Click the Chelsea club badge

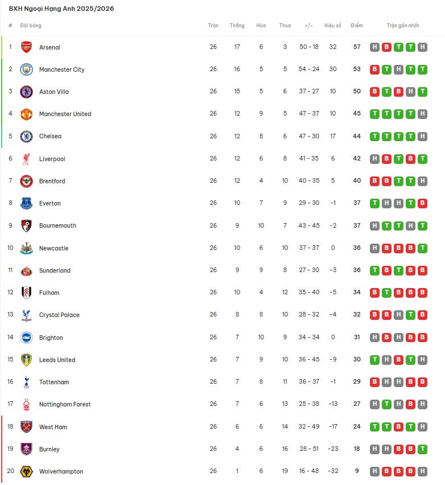(26, 137)
